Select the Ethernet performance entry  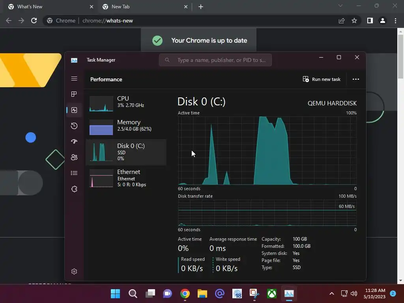click(x=126, y=178)
